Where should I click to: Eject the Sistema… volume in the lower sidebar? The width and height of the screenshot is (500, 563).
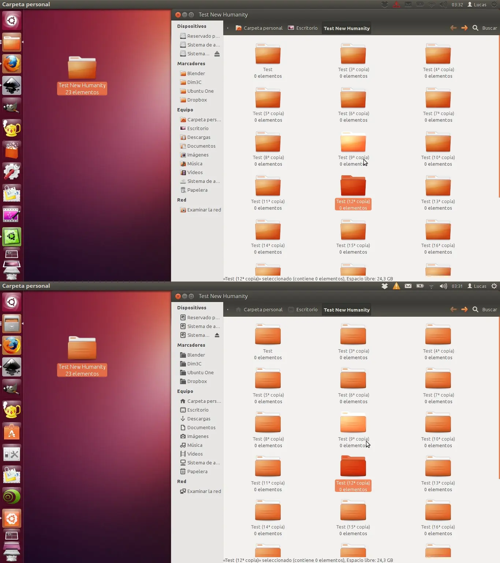tap(217, 335)
